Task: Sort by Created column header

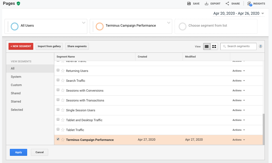Action: click(x=159, y=57)
